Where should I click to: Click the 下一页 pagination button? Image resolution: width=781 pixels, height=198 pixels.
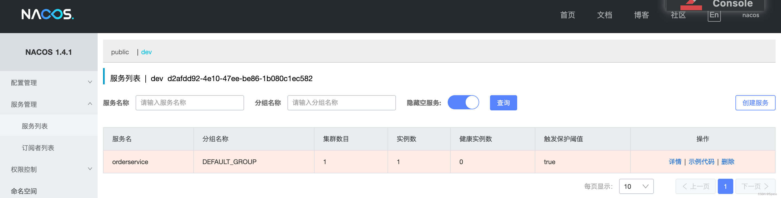tap(755, 186)
